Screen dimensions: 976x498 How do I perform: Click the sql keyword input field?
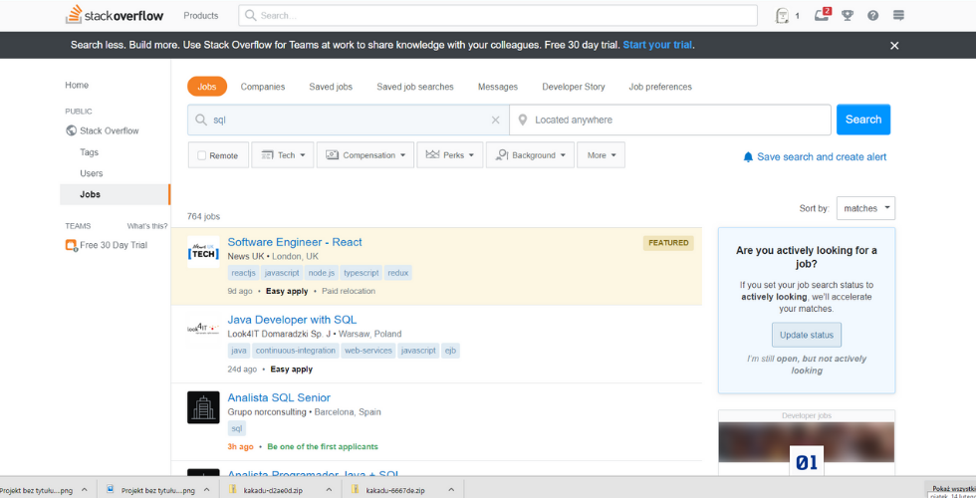pos(349,120)
